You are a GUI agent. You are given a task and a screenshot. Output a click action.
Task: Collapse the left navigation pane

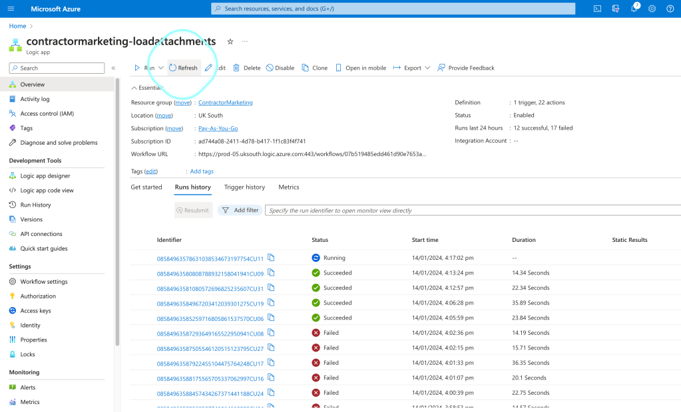[113, 68]
